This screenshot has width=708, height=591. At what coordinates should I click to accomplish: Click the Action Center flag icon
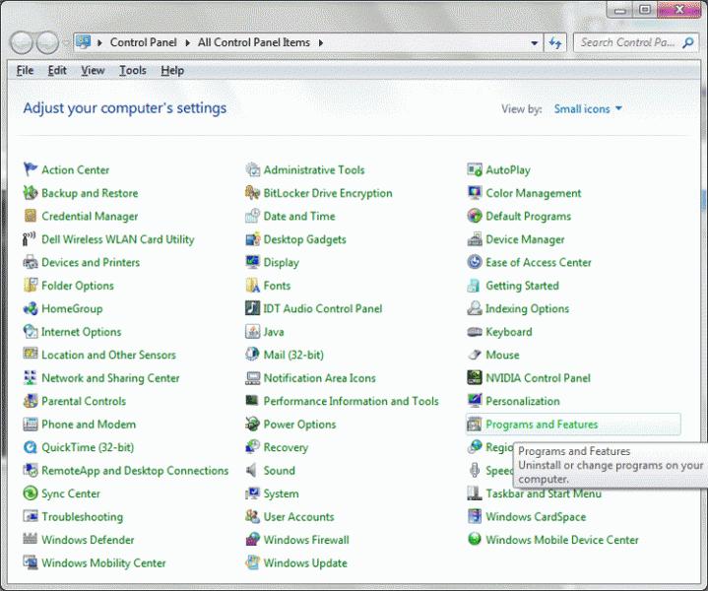point(31,170)
